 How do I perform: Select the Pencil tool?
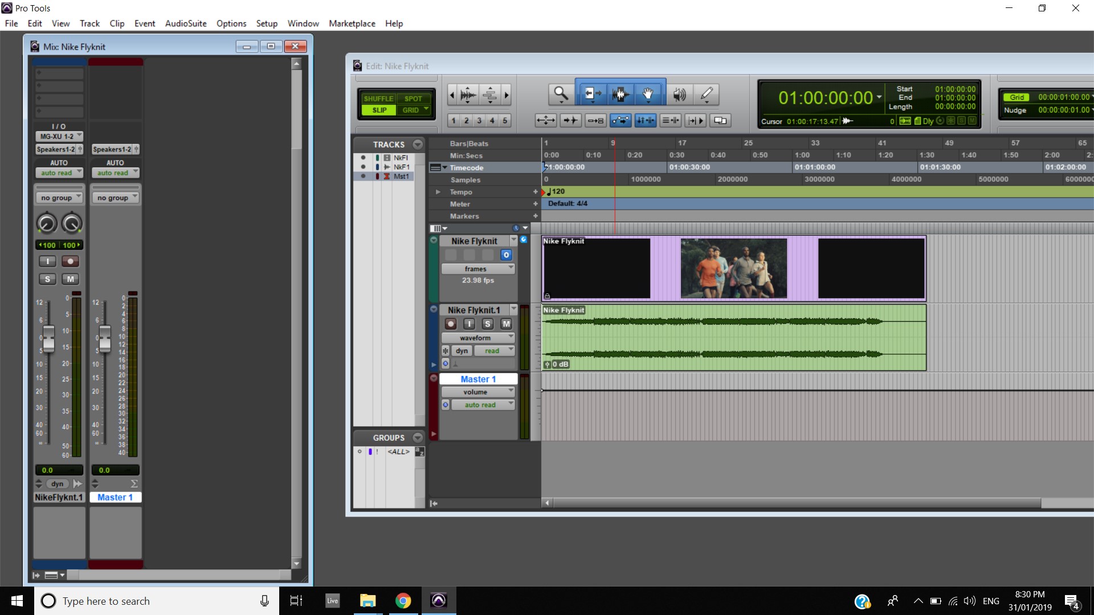coord(707,94)
